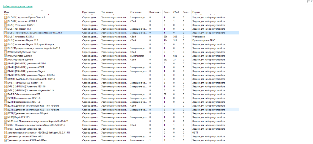This screenshot has height=144, width=313.
Task: Click the completed count '114' cell
Action: tap(165, 41)
